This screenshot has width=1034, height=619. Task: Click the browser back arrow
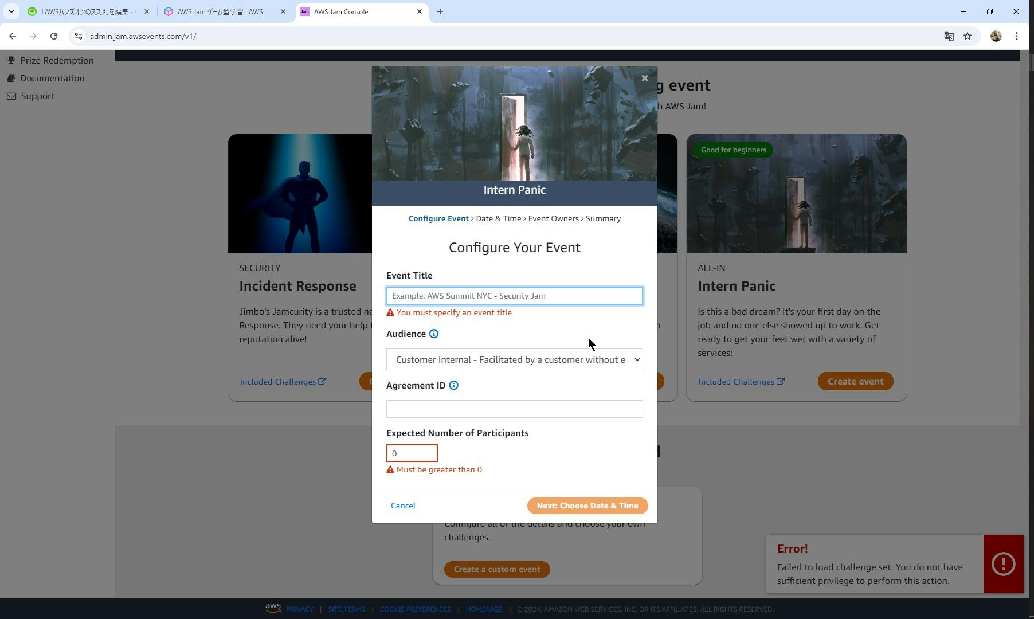point(13,36)
